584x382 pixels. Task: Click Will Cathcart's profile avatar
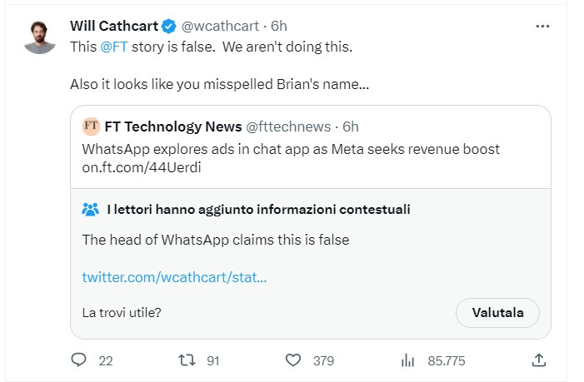coord(39,37)
